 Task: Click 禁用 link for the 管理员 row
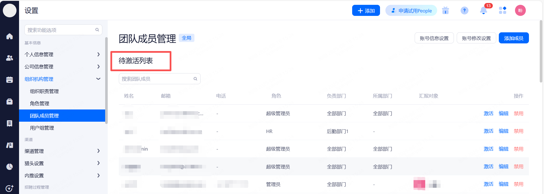click(x=518, y=184)
